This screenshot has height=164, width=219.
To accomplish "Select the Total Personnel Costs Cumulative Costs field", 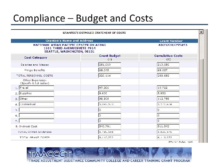I will 168,75.
